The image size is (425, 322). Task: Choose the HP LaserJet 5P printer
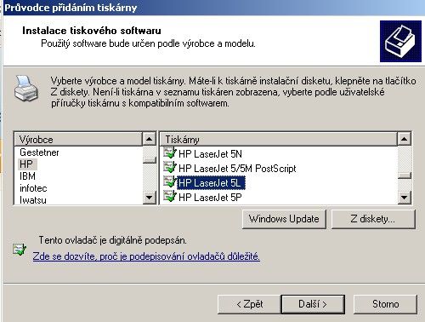[x=210, y=198]
